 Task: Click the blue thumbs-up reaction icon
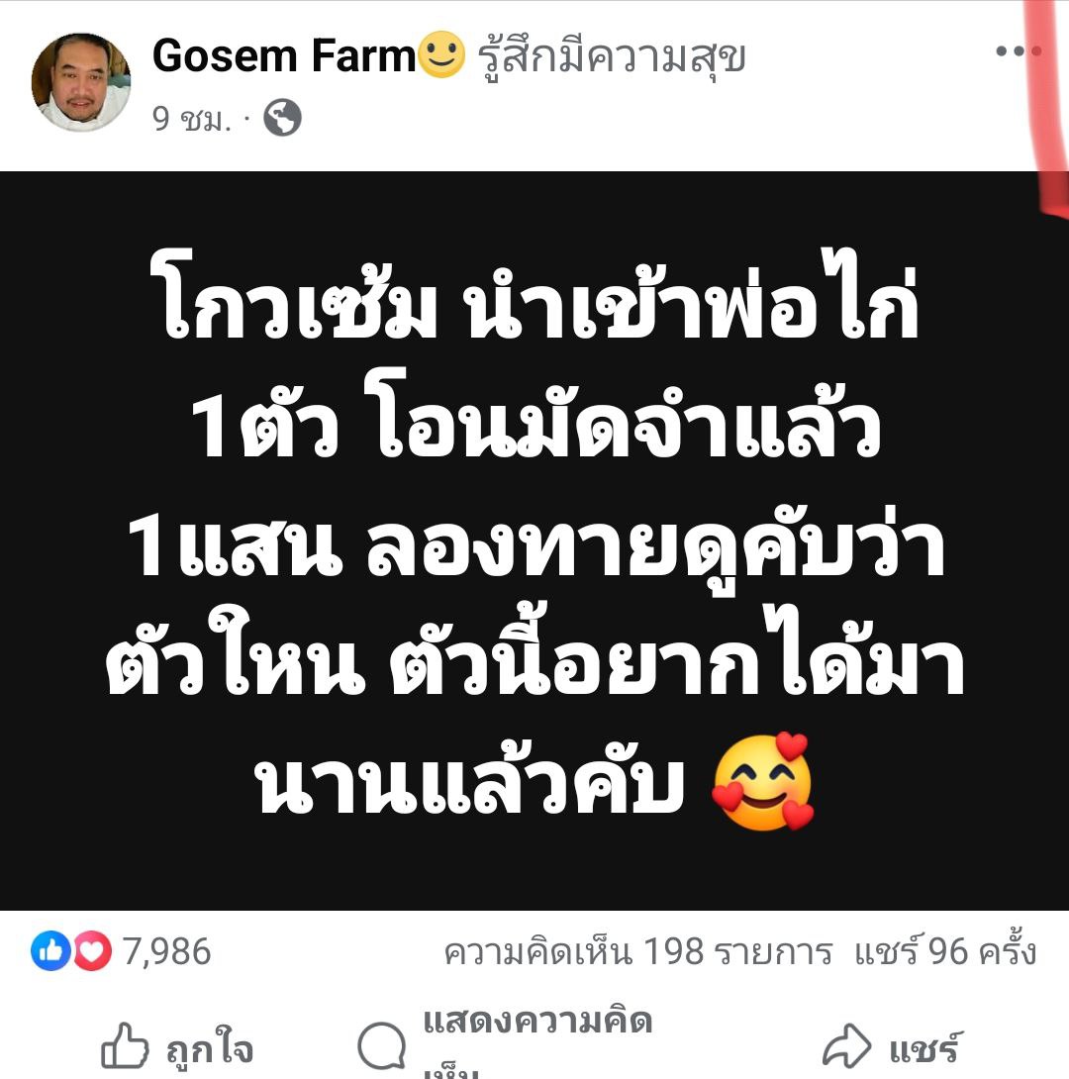tap(50, 951)
